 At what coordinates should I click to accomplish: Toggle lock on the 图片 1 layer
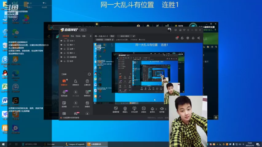[x=65, y=45]
